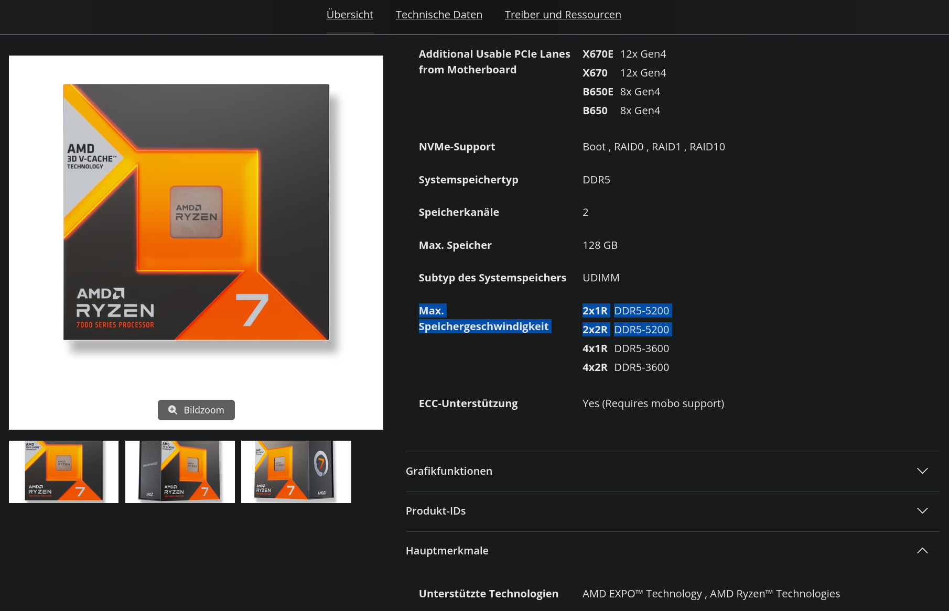949x611 pixels.
Task: Select the first front-view box thumbnail
Action: [x=63, y=472]
